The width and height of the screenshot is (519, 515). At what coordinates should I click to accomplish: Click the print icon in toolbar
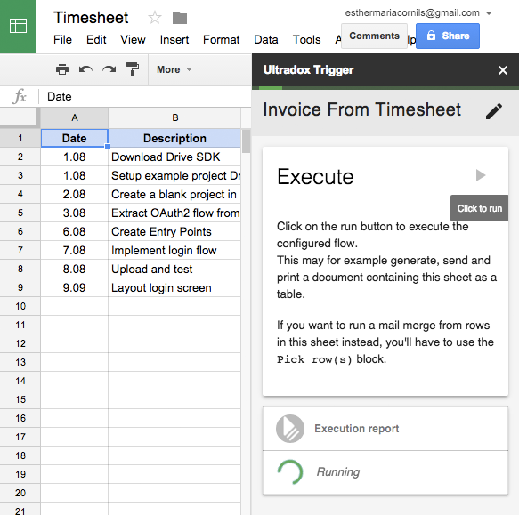point(62,69)
